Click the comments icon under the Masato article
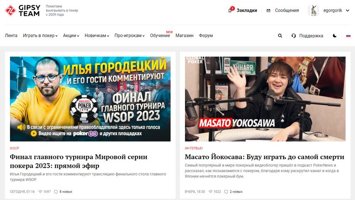The width and height of the screenshot is (355, 200). 226,192
